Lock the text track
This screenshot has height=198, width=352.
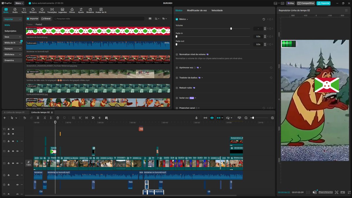point(9,129)
